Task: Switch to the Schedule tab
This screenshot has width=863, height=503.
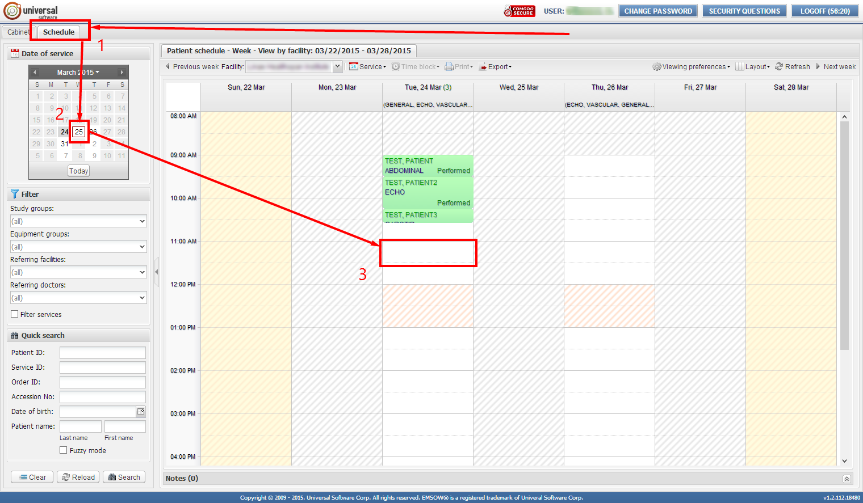Action: click(x=59, y=32)
